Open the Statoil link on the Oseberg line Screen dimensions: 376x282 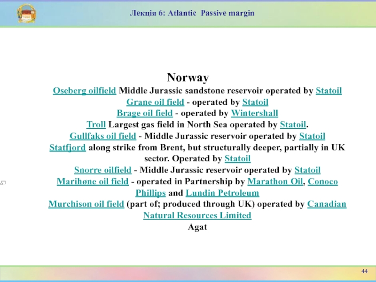pos(329,91)
